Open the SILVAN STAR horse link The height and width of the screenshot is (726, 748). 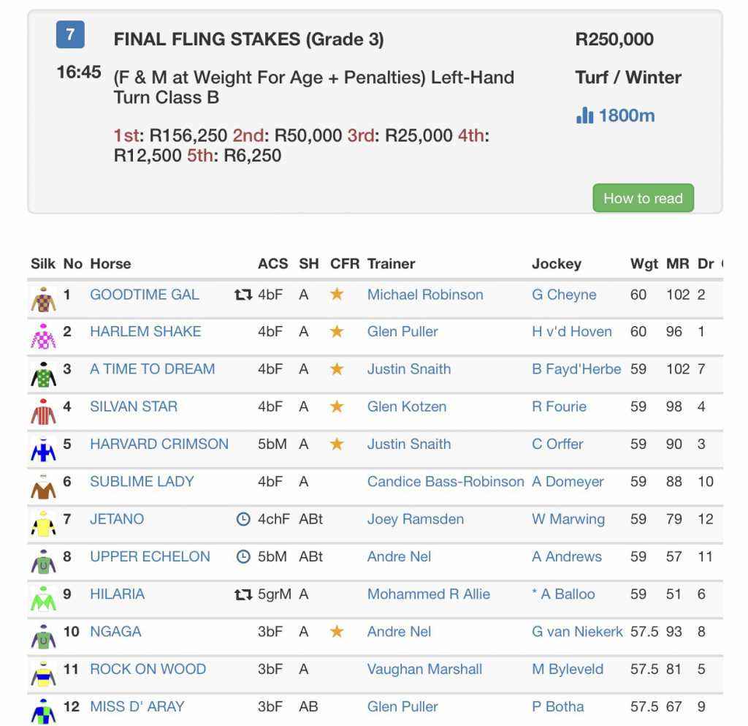(134, 407)
